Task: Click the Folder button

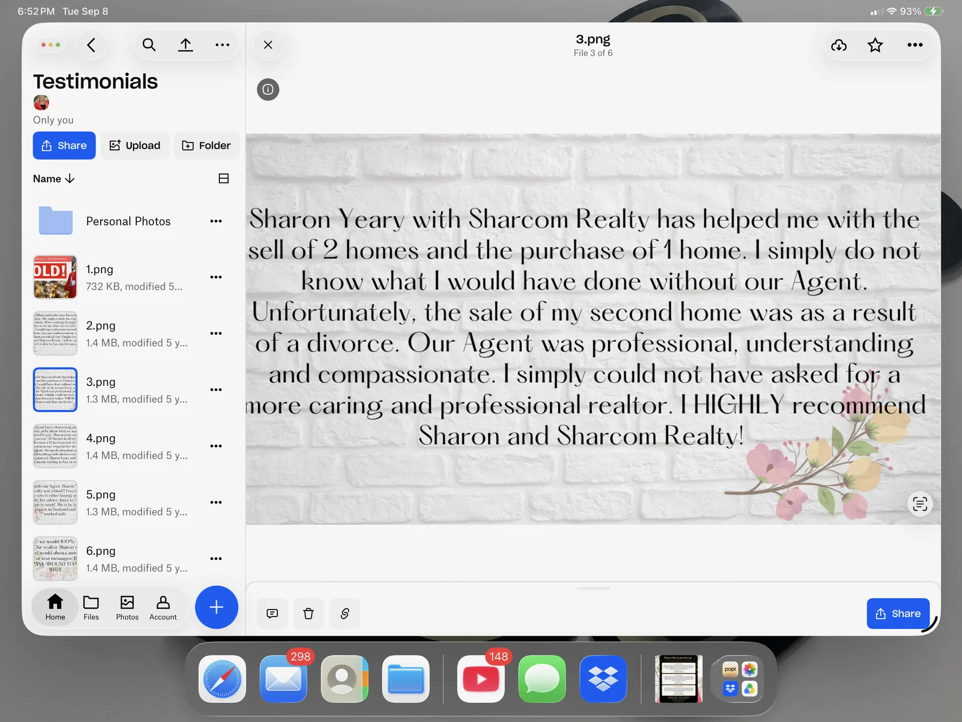Action: click(x=206, y=145)
